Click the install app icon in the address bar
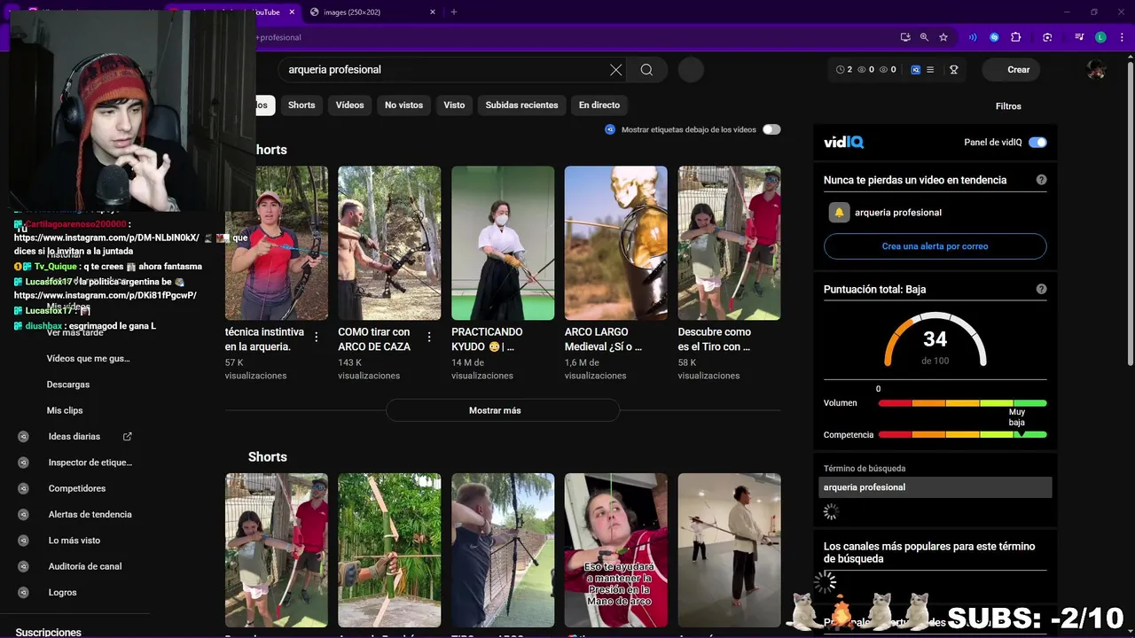1135x638 pixels. point(905,37)
